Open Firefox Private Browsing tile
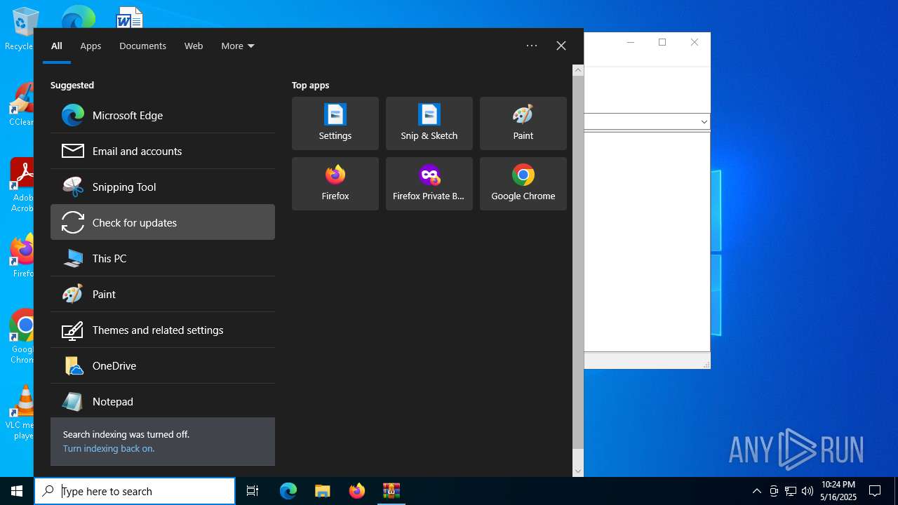The height and width of the screenshot is (505, 898). pos(429,184)
